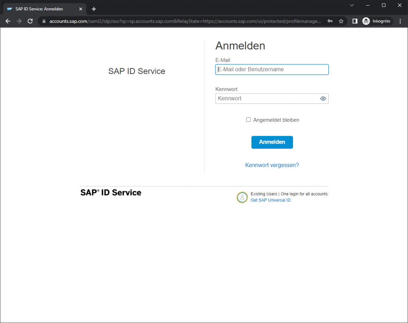Click the greyed forward navigation arrow
Viewport: 408px width, 323px height.
[x=19, y=21]
